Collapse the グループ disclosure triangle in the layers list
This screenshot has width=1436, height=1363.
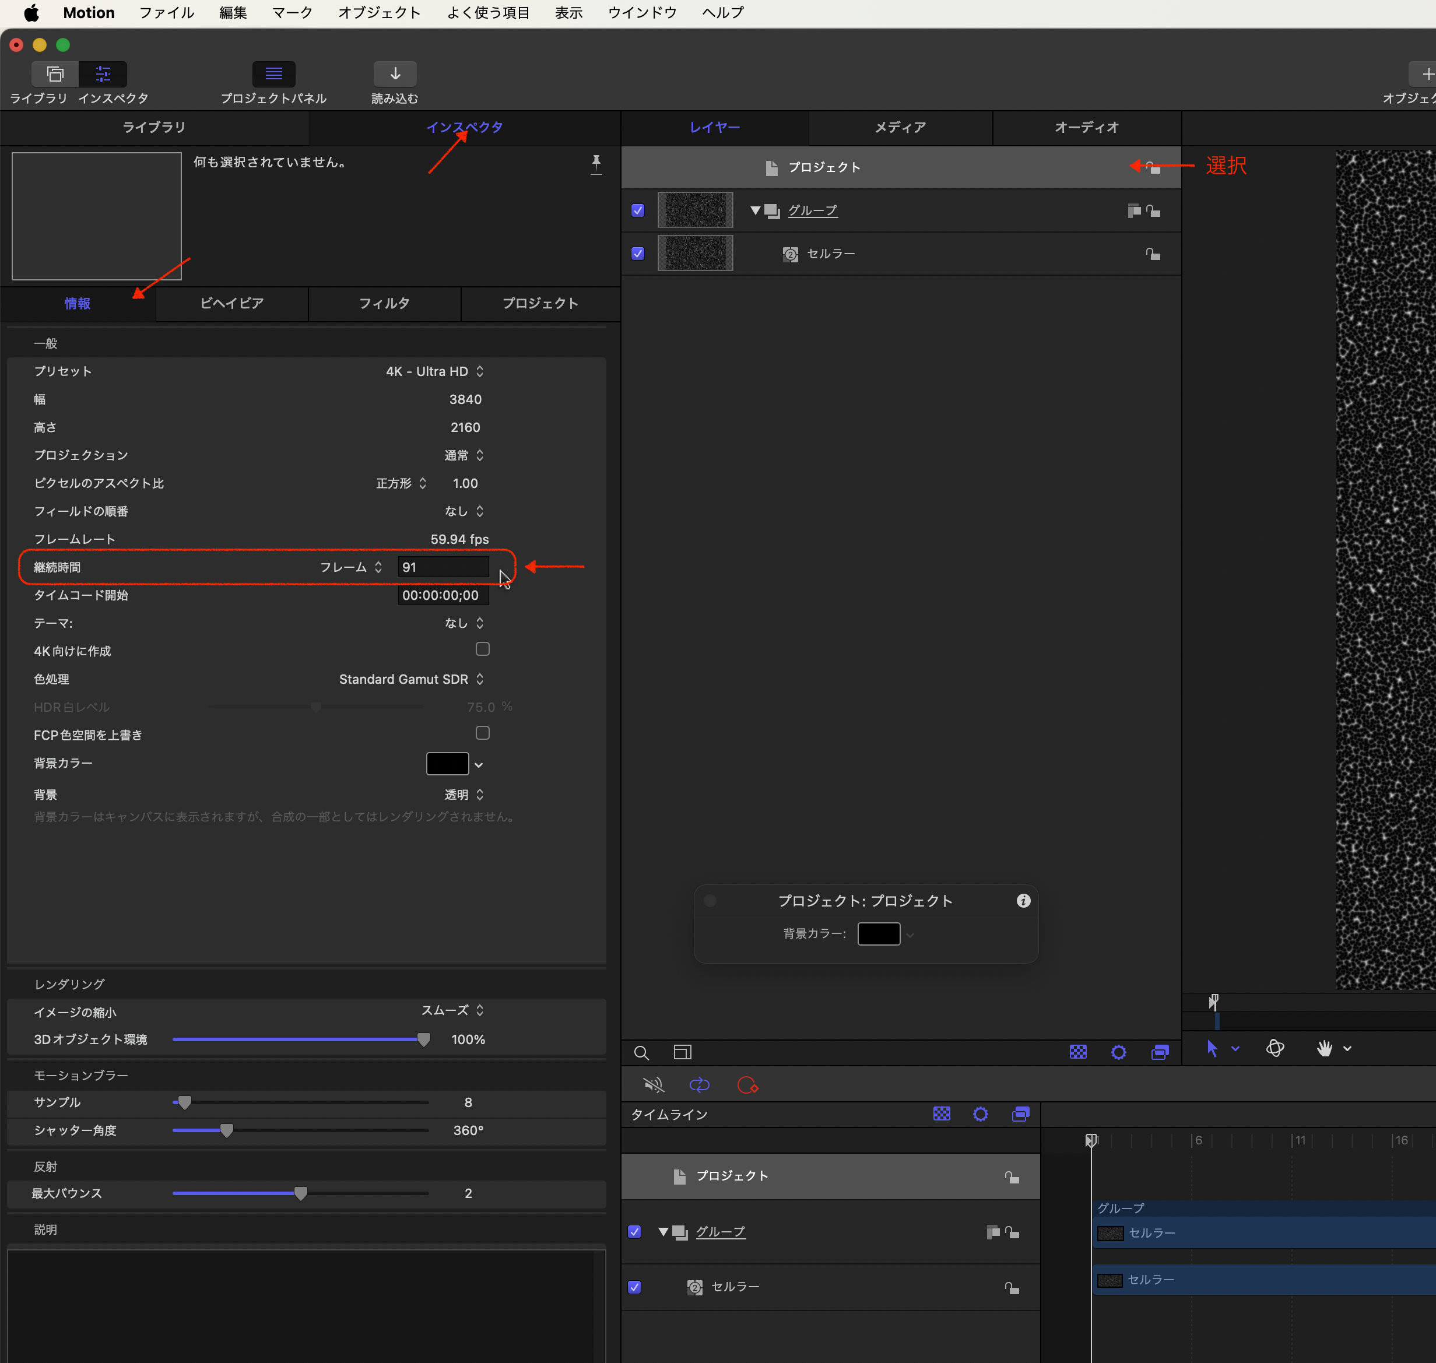(755, 210)
